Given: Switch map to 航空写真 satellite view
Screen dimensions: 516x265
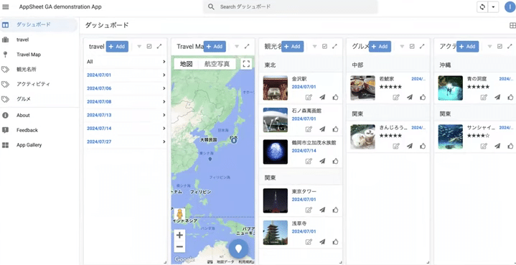Looking at the screenshot, I should coord(217,64).
